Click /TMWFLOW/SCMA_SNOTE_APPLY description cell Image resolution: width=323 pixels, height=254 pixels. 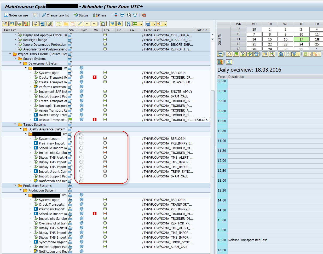[167, 91]
